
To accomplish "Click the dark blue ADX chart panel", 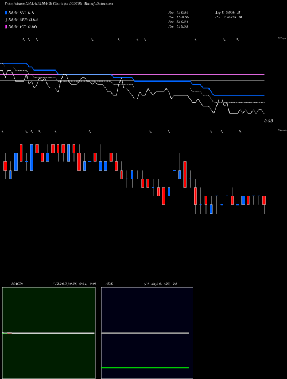I will tap(147, 333).
